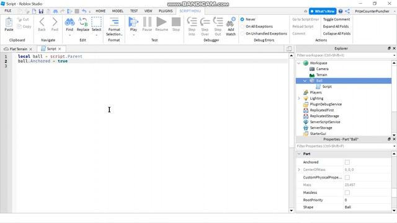Screen dimensions: 397x223
Task: Click the Step Into debugger icon
Action: click(192, 22)
